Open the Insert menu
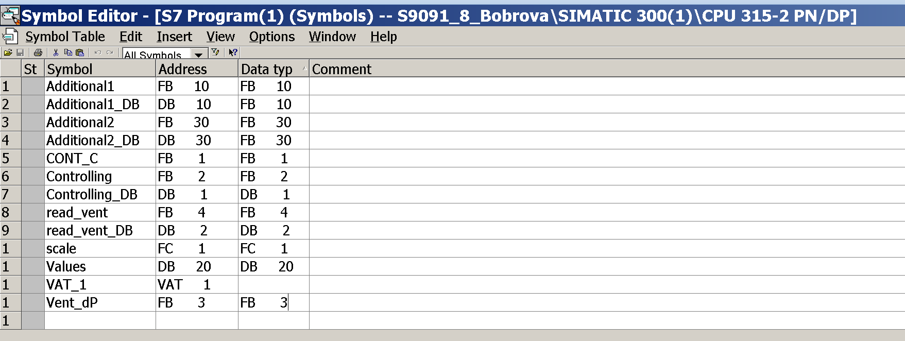 pyautogui.click(x=174, y=37)
